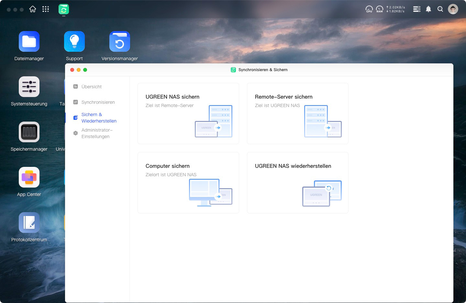Open notifications bell icon
Viewport: 466px width, 303px height.
[428, 9]
